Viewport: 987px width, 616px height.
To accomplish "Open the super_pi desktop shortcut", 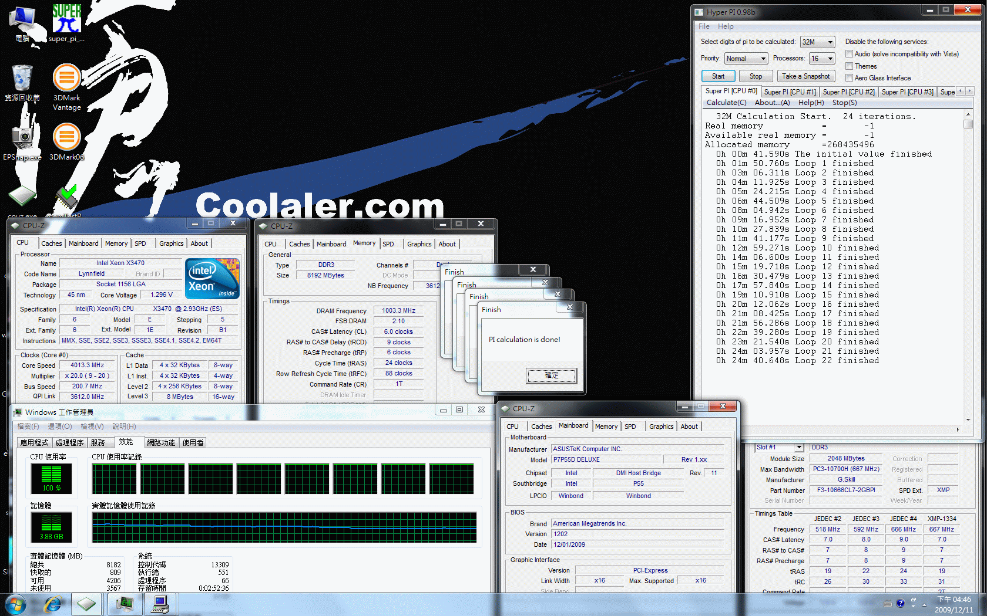I will [66, 23].
